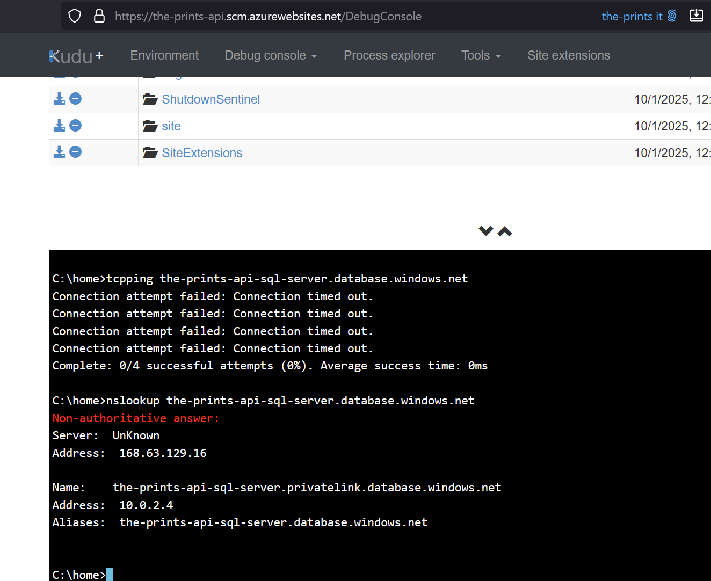Viewport: 711px width, 581px height.
Task: Open the ShutdownSentinel folder link
Action: pos(211,99)
